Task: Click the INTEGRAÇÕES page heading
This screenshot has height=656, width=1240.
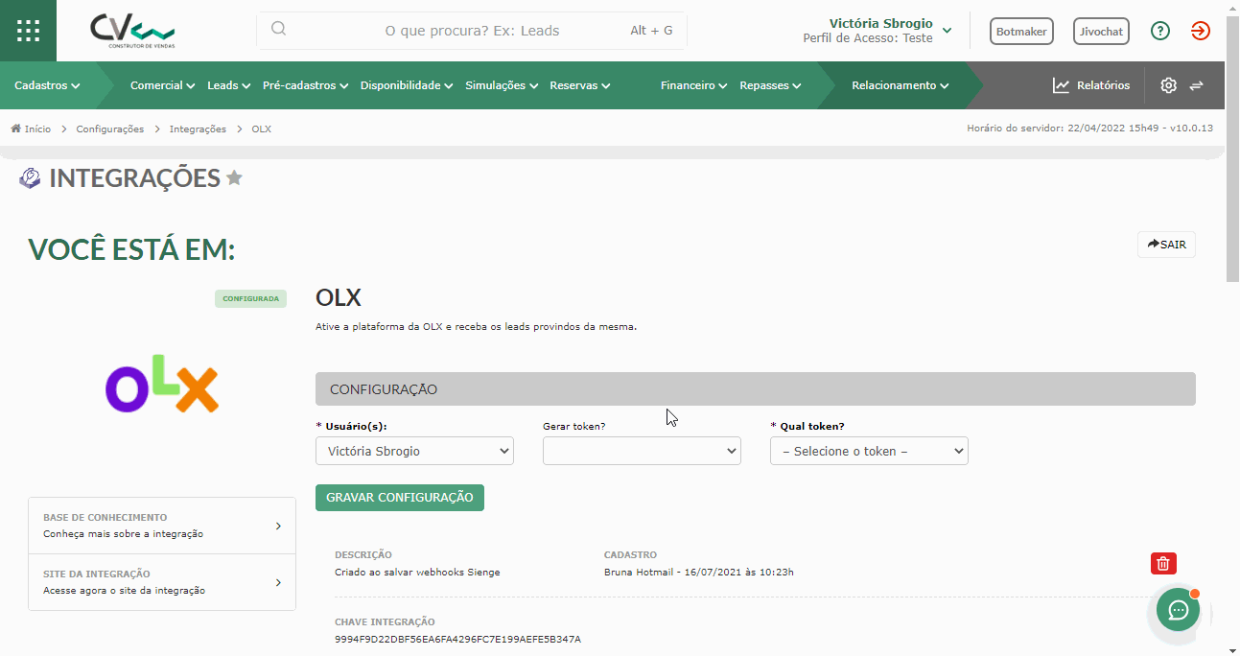Action: pos(135,178)
